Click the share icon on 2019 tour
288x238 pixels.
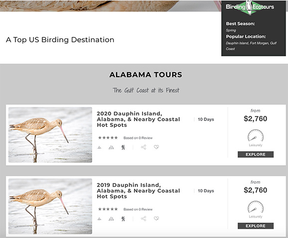tap(144, 219)
